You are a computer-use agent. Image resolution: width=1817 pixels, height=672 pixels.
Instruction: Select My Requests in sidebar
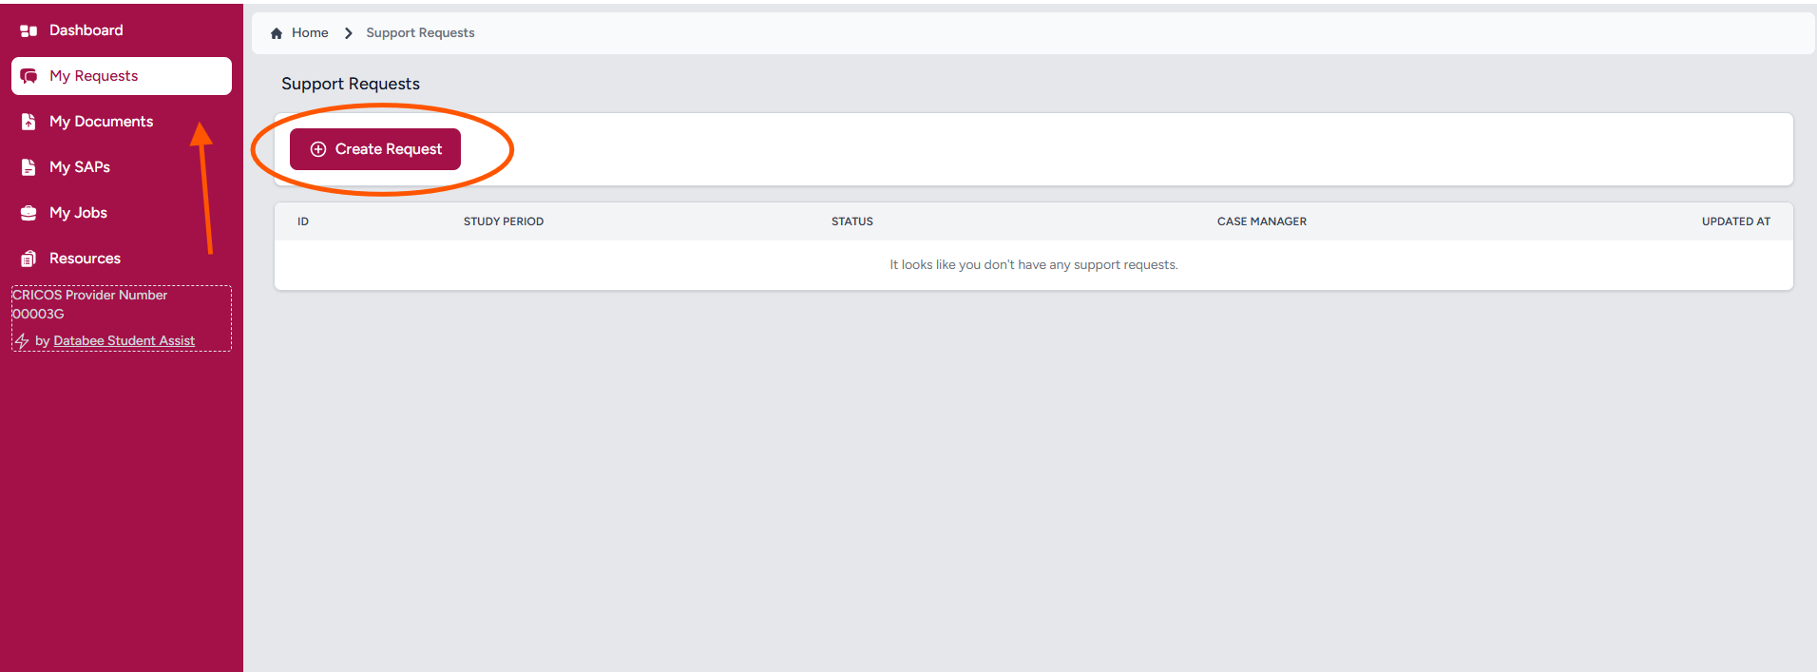tap(122, 76)
